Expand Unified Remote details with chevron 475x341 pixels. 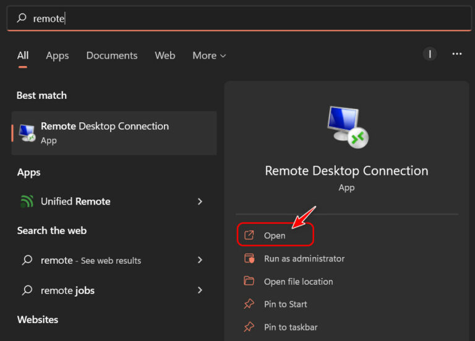(x=200, y=201)
